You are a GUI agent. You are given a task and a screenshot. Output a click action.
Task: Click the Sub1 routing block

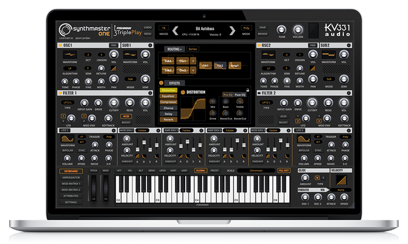pos(168,61)
